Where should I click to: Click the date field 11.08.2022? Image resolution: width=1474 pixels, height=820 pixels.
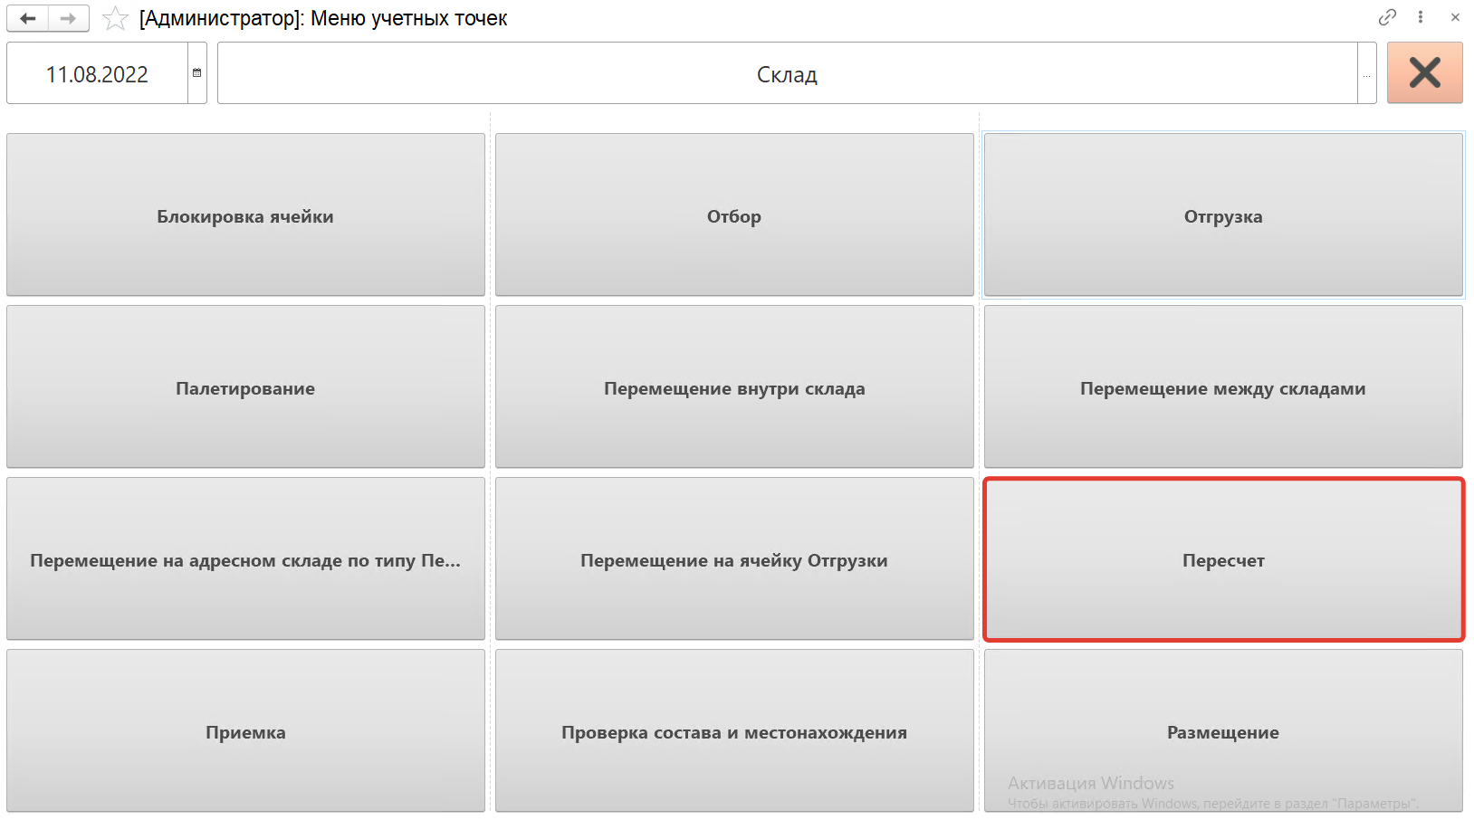click(97, 74)
